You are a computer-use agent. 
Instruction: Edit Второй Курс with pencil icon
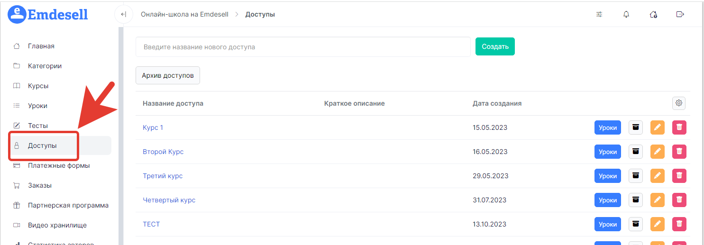pyautogui.click(x=657, y=152)
